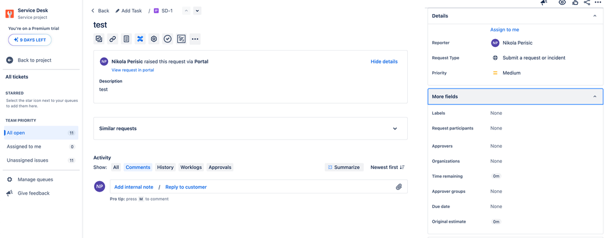Edit Request participants field None
This screenshot has height=238, width=610.
tap(496, 128)
